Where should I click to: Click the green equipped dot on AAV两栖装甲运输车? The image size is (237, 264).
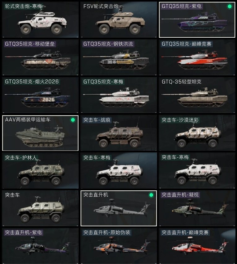73,120
